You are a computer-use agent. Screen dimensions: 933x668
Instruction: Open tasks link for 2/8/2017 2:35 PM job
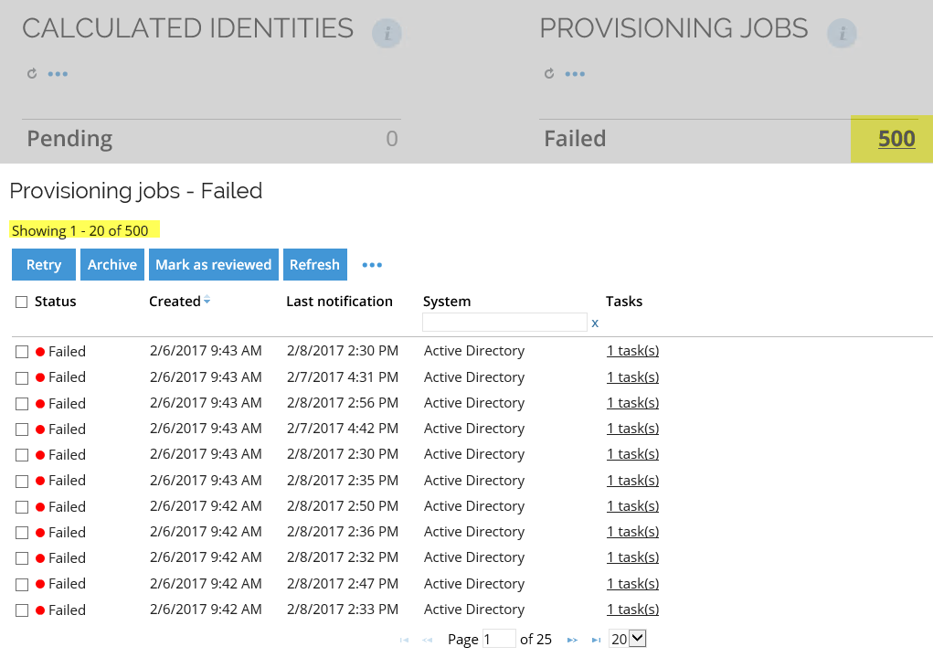pyautogui.click(x=632, y=480)
